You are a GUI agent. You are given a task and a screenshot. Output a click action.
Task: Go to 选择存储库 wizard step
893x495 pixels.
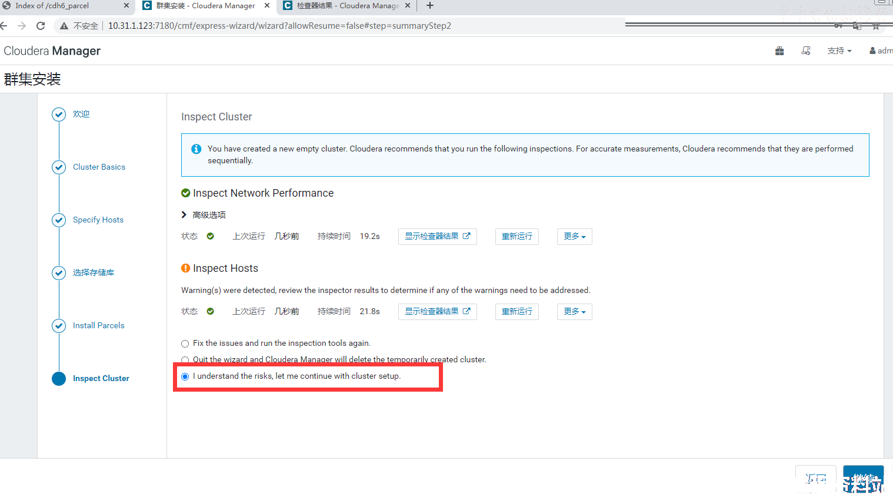click(x=94, y=273)
